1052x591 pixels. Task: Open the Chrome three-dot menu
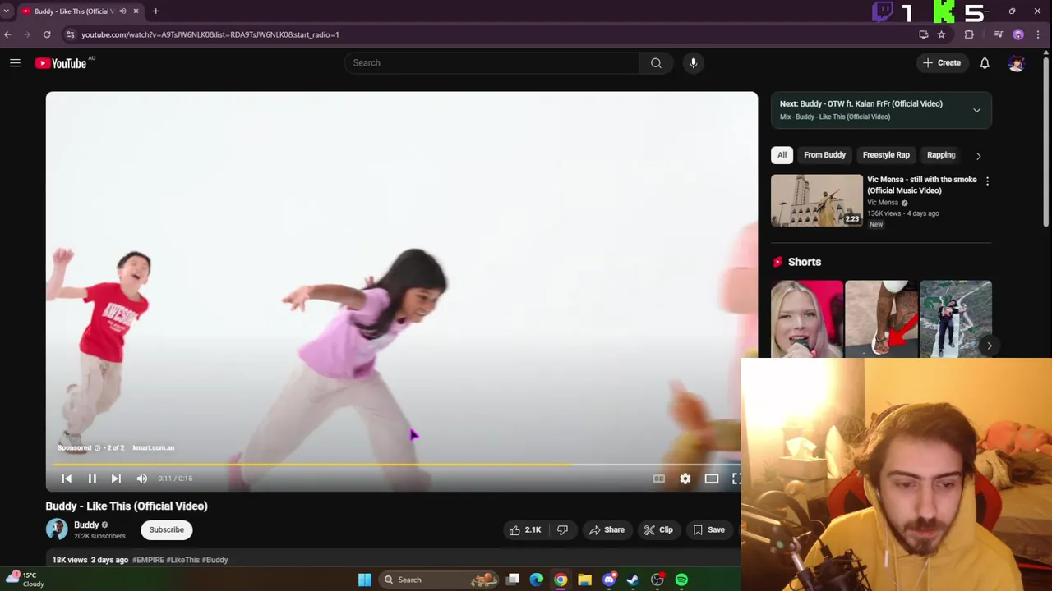(x=1039, y=34)
